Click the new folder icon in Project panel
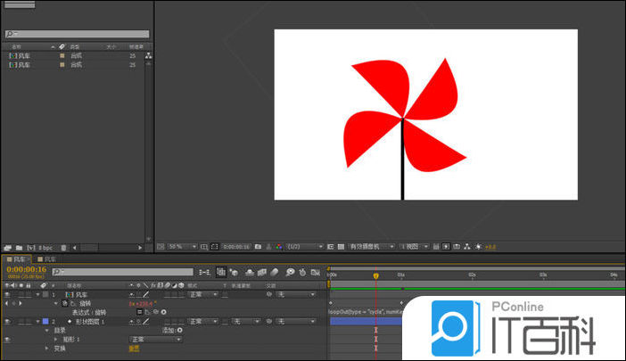This screenshot has height=361, width=626. pos(20,247)
